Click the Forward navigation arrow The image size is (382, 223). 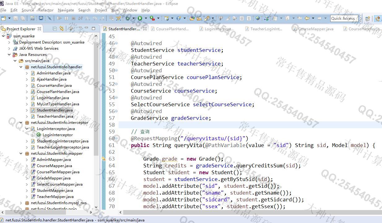[x=319, y=19]
